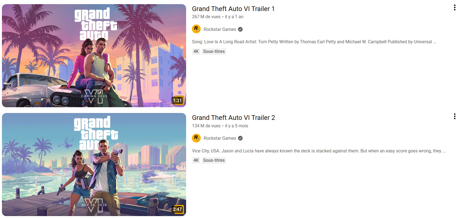Click the 4K badge under Trailer 2

pos(196,160)
